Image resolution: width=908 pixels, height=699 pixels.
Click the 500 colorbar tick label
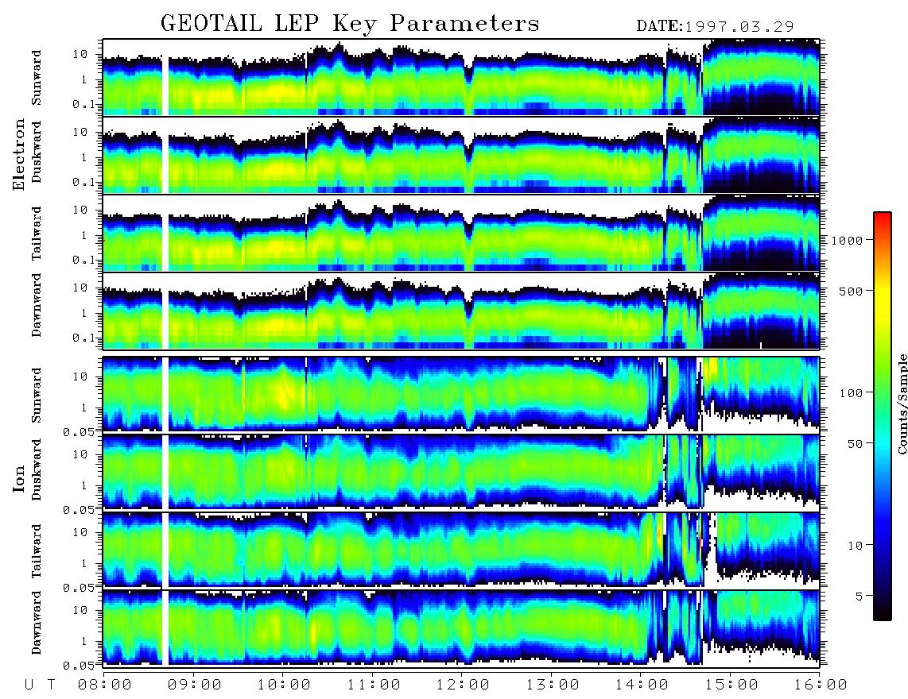pos(851,291)
